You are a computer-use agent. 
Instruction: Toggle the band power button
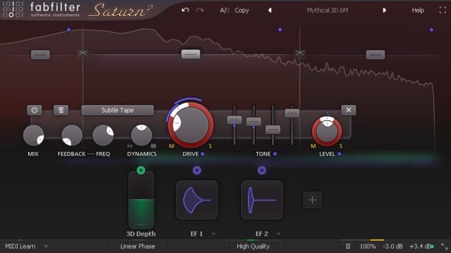34,110
